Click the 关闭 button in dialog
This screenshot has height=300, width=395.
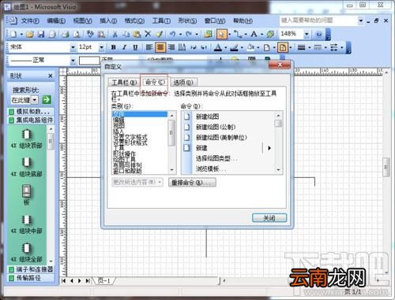coord(269,218)
